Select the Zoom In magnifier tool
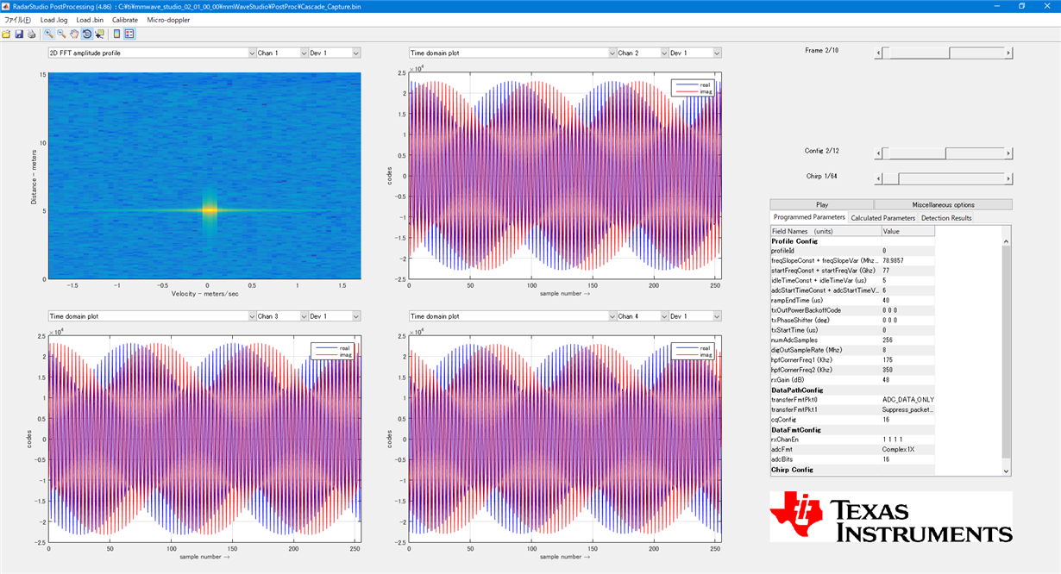 pyautogui.click(x=48, y=34)
